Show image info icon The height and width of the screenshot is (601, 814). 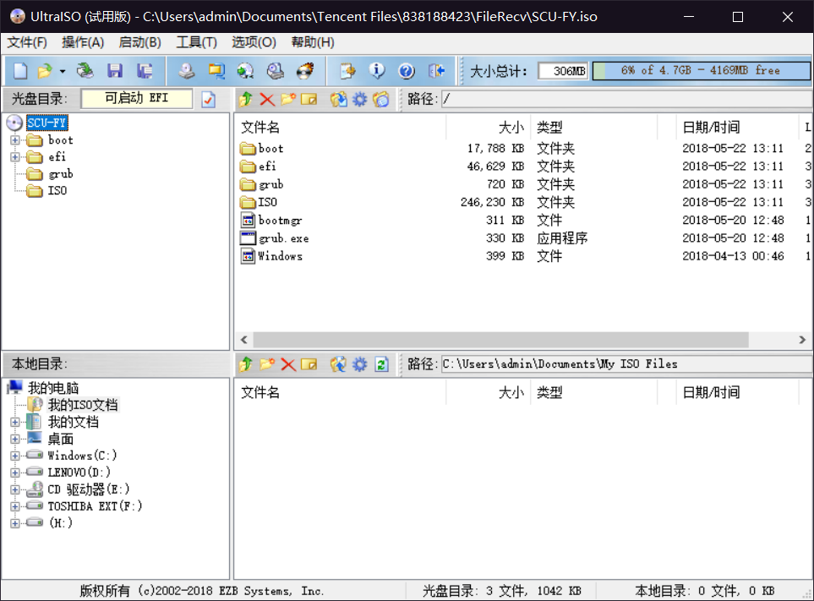click(377, 71)
